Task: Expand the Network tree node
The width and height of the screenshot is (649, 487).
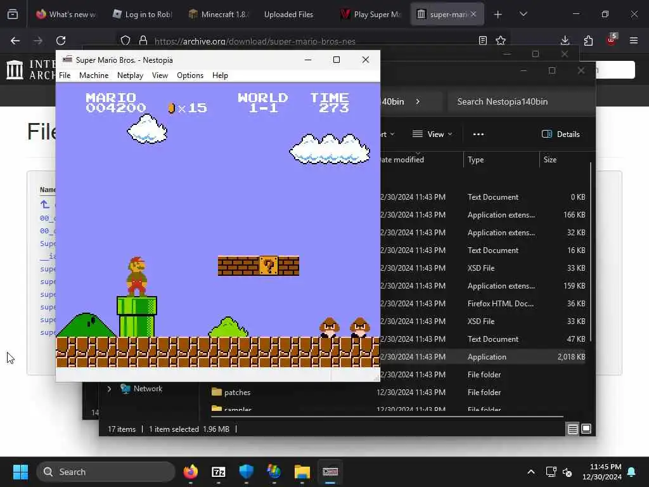Action: click(109, 389)
